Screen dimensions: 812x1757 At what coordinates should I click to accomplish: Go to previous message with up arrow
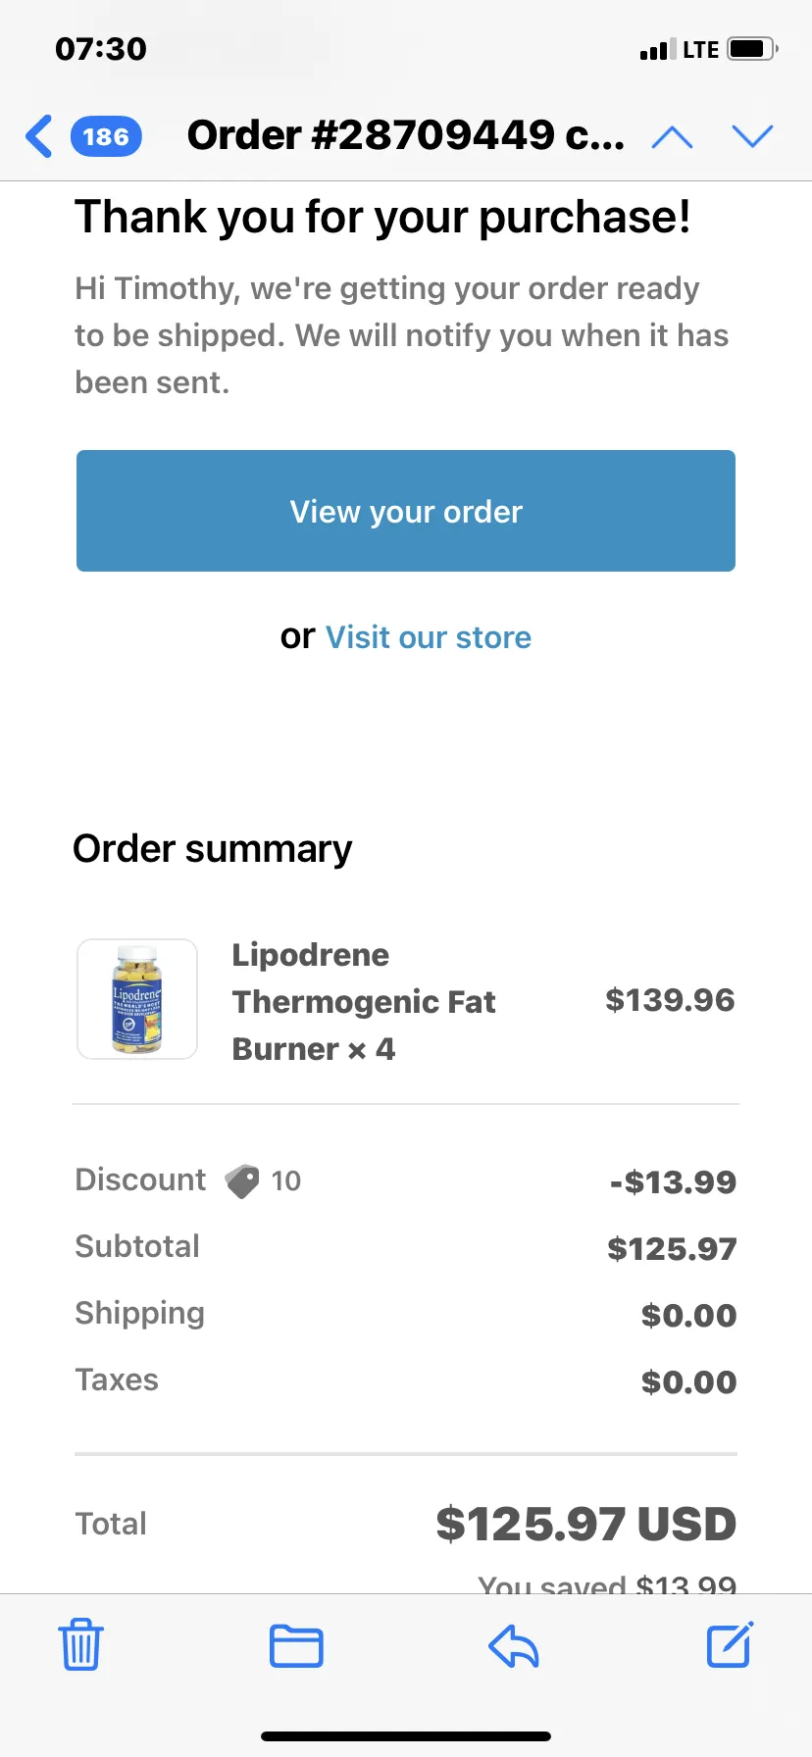(672, 137)
